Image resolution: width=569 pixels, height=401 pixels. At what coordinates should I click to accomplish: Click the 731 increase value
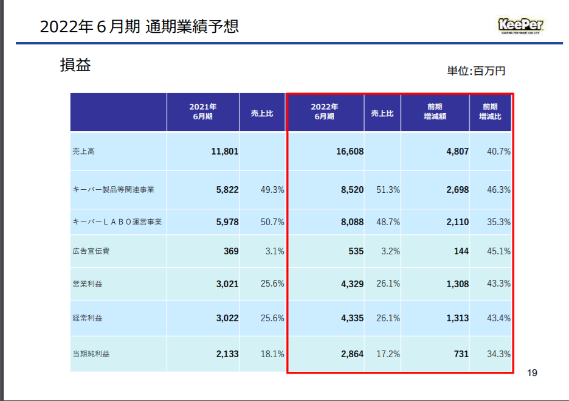(x=461, y=354)
